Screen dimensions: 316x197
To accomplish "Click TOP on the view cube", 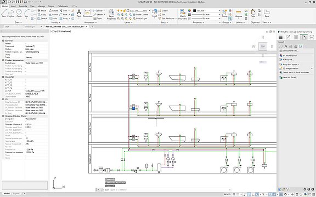I will click(263, 47).
